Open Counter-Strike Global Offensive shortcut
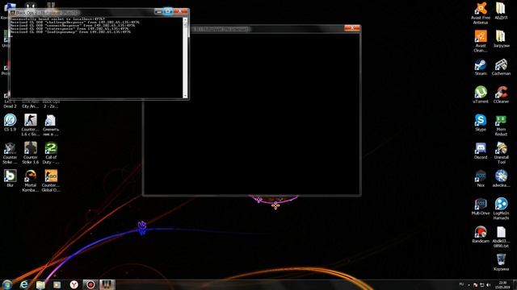 pos(51,180)
